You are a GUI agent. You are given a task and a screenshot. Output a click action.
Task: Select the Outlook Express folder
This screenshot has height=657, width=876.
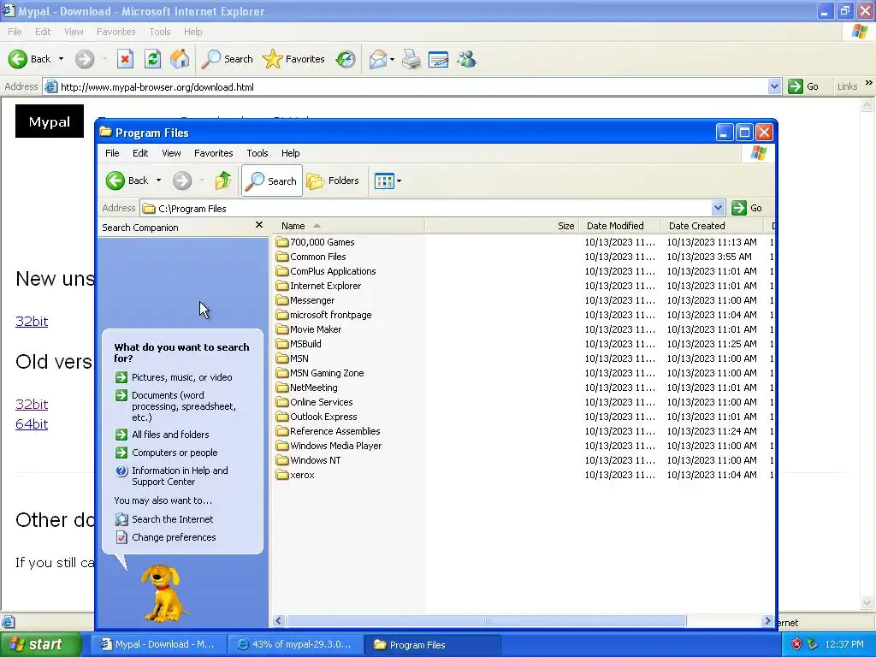point(317,417)
